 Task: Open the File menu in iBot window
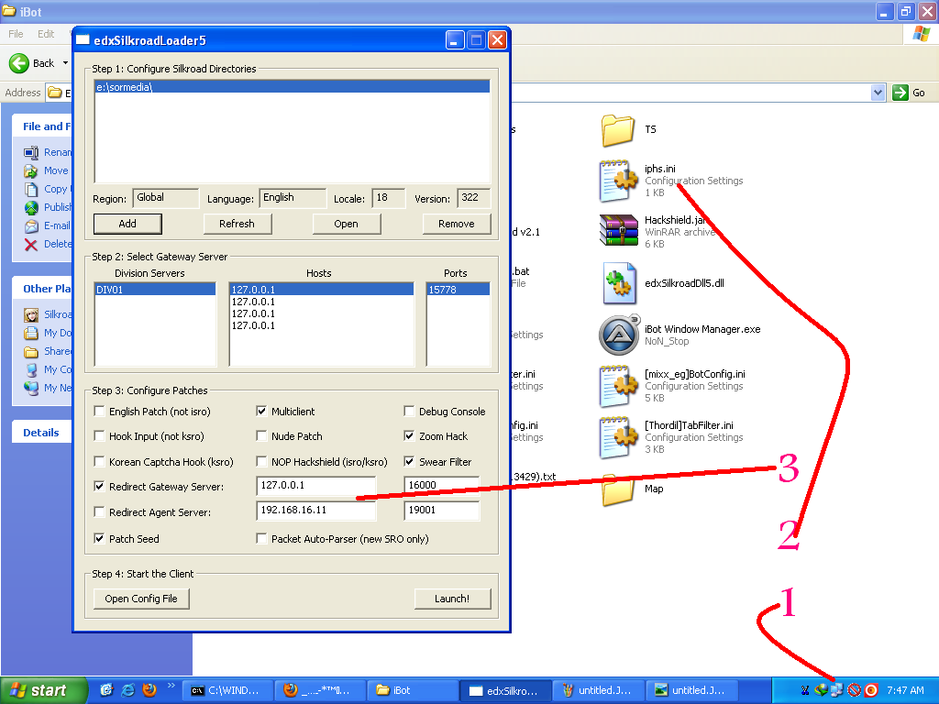tap(16, 34)
